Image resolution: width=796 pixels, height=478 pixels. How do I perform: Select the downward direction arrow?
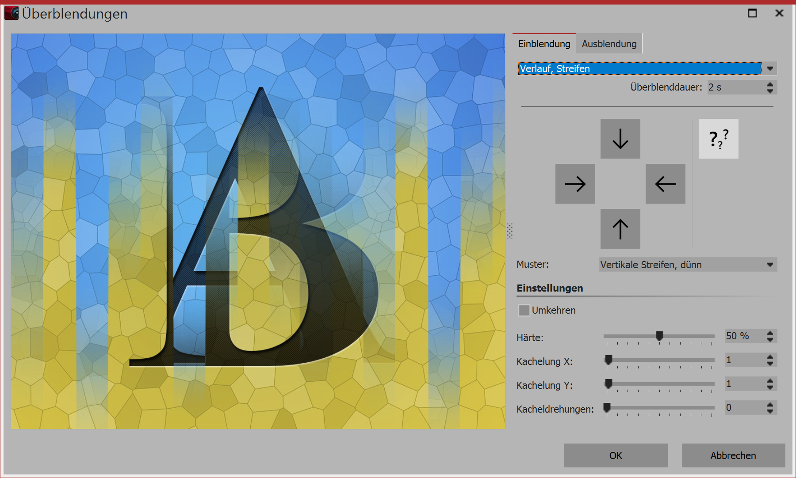pos(620,139)
